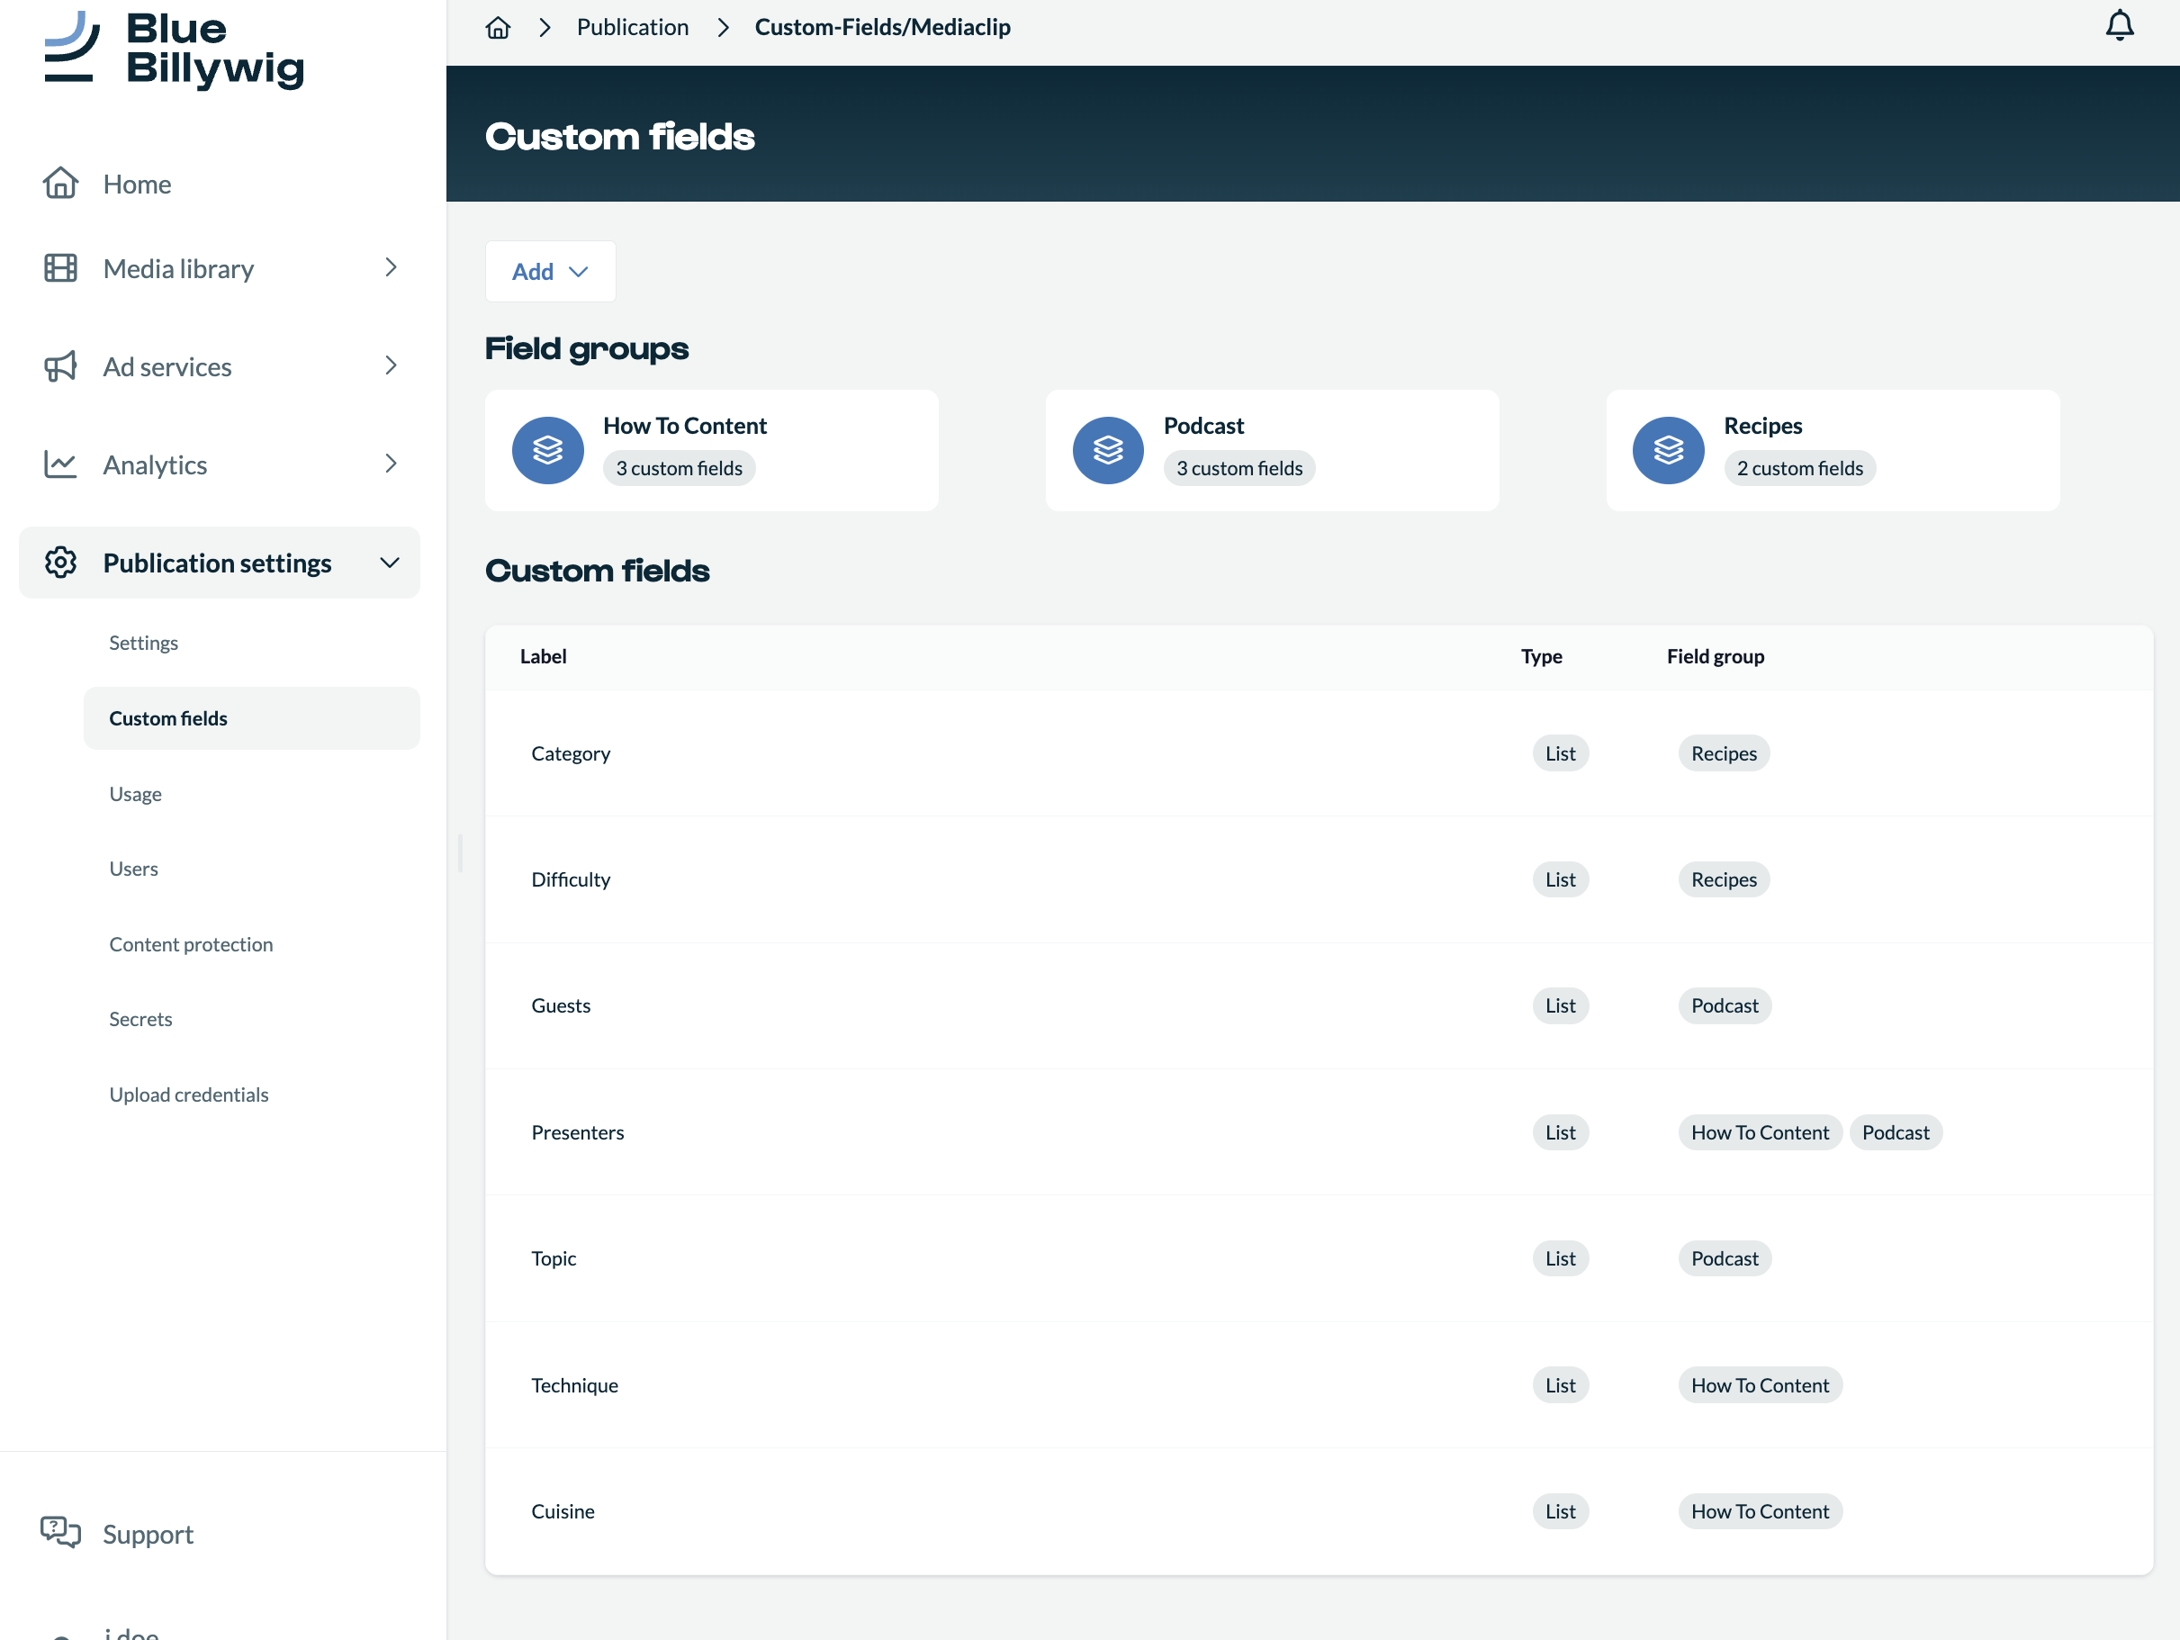Open the Secrets submenu item
Screen dimensions: 2180x1640
click(x=140, y=1019)
